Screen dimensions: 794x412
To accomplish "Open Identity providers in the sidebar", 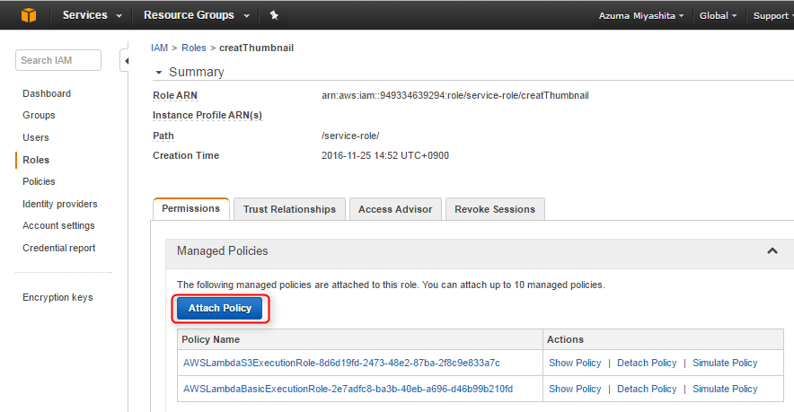I will [60, 204].
